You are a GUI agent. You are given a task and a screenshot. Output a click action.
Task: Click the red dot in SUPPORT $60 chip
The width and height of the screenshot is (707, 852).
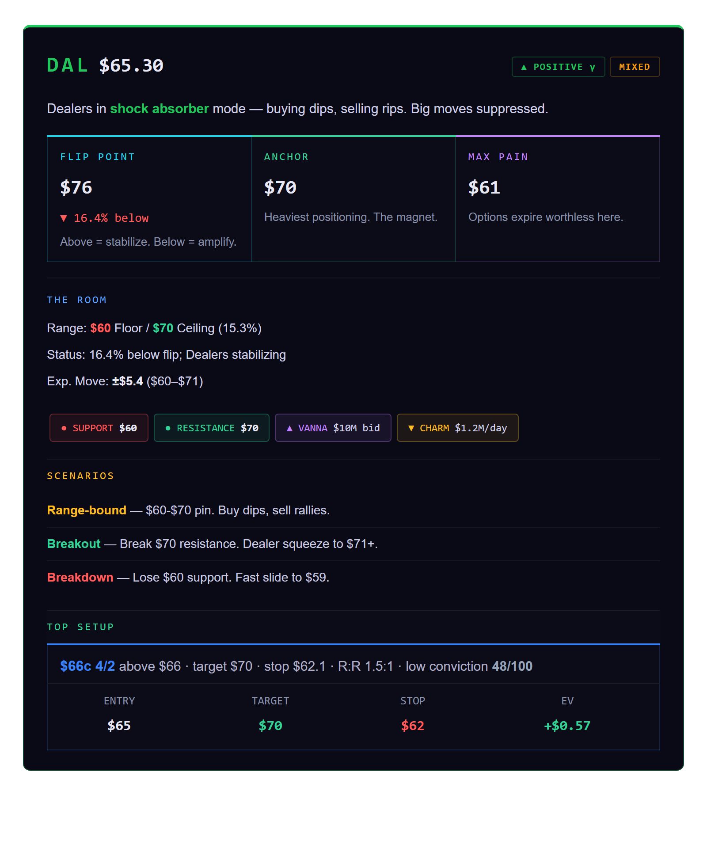[x=64, y=428]
